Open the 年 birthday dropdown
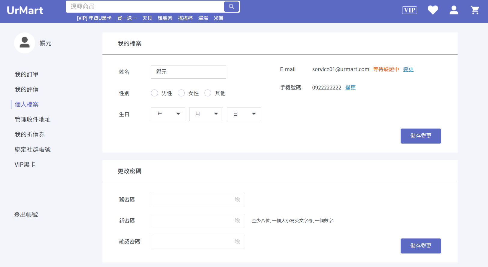 tap(168, 114)
